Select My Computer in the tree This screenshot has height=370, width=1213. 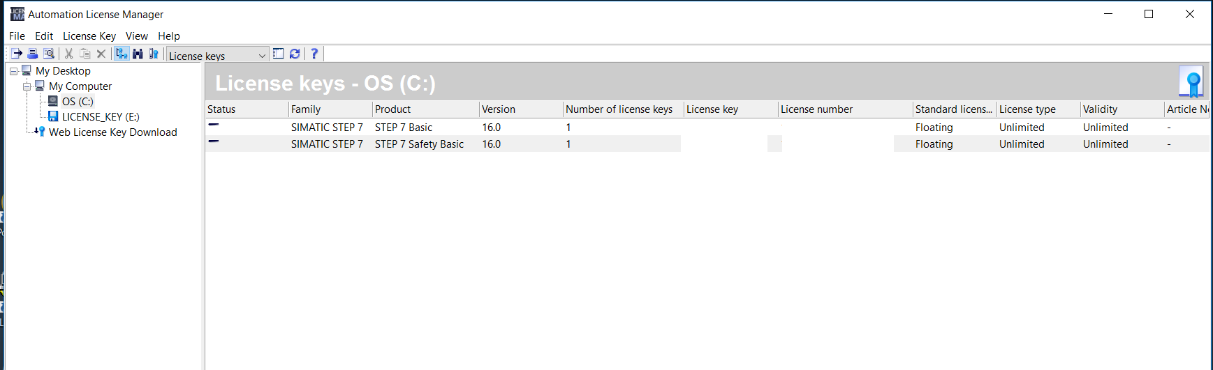80,86
